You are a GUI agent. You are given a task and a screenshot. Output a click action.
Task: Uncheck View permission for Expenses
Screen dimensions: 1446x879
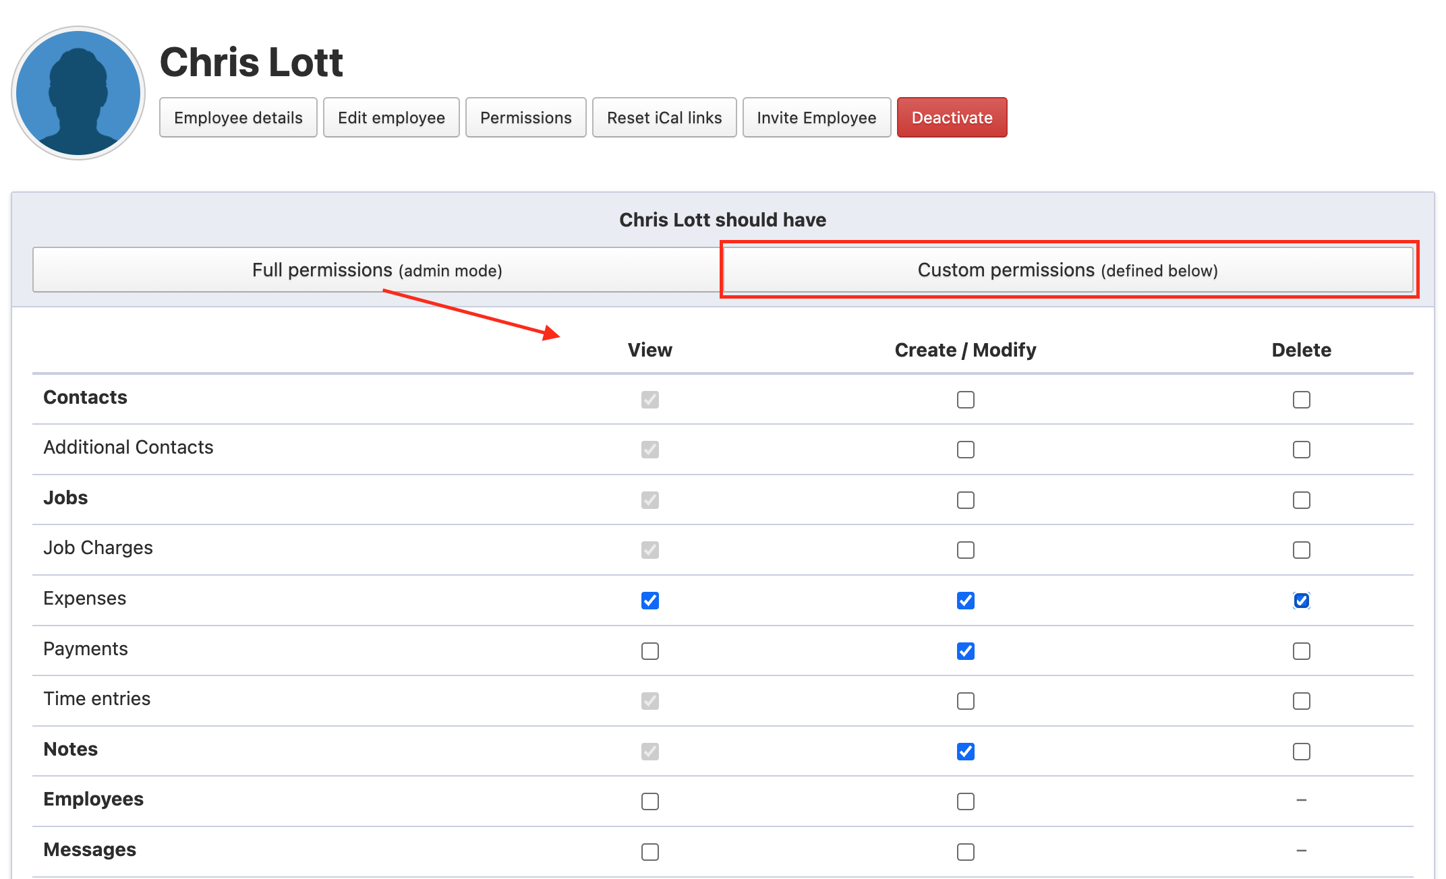pyautogui.click(x=649, y=601)
